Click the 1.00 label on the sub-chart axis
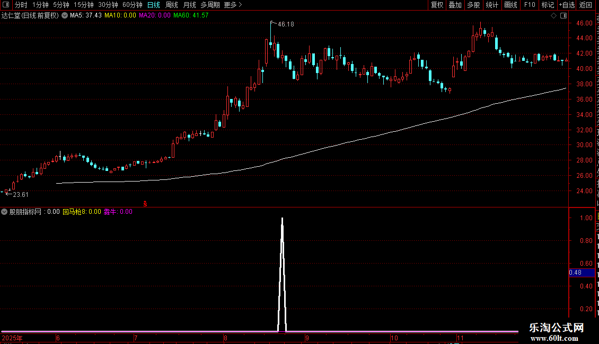The image size is (599, 344). click(586, 218)
